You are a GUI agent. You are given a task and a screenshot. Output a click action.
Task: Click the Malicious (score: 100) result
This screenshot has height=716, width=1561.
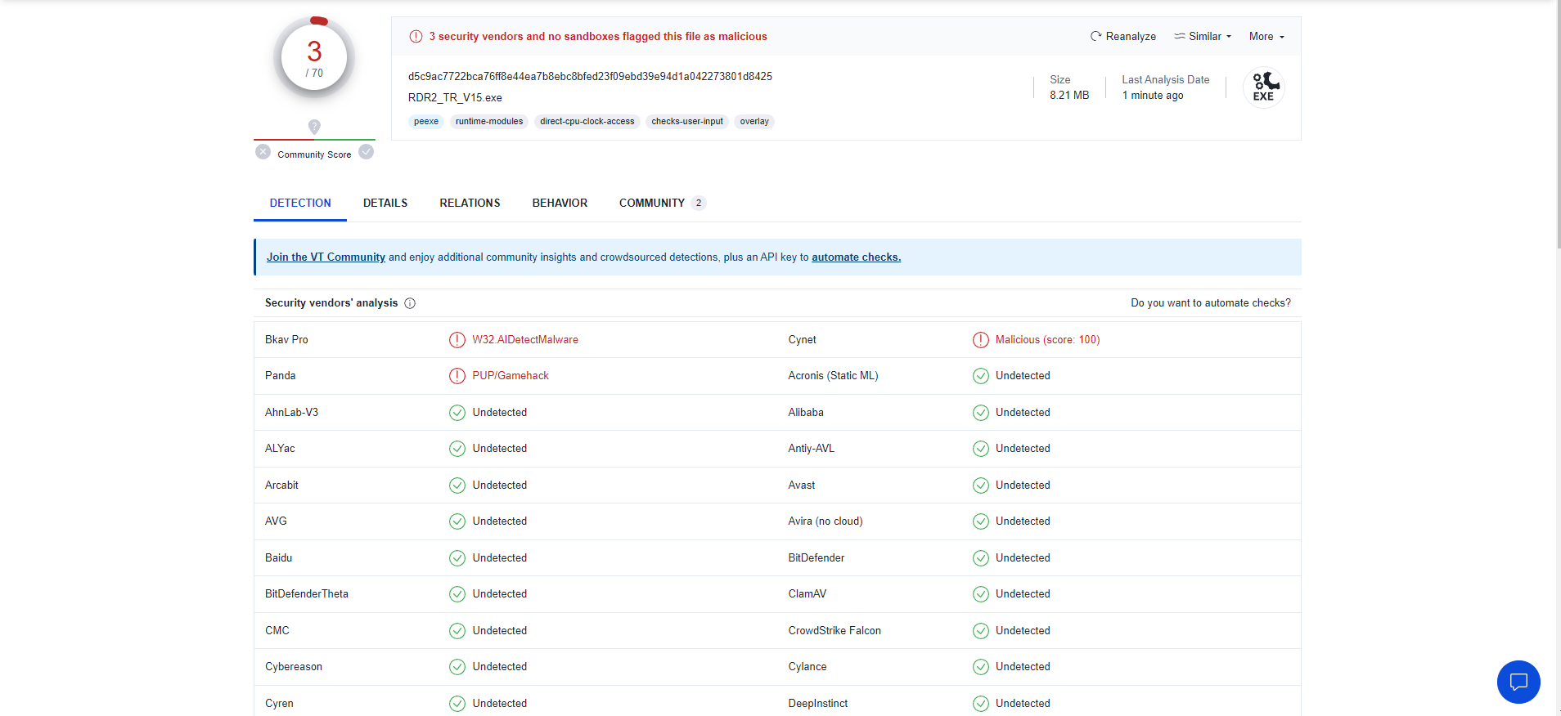pos(1047,339)
